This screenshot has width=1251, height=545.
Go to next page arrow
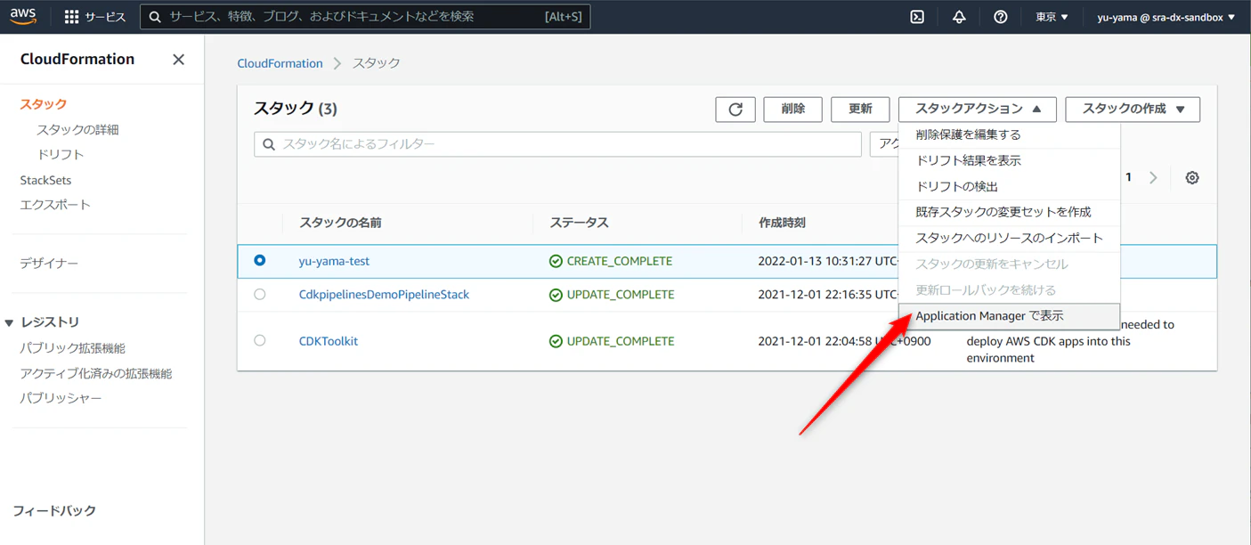point(1153,177)
